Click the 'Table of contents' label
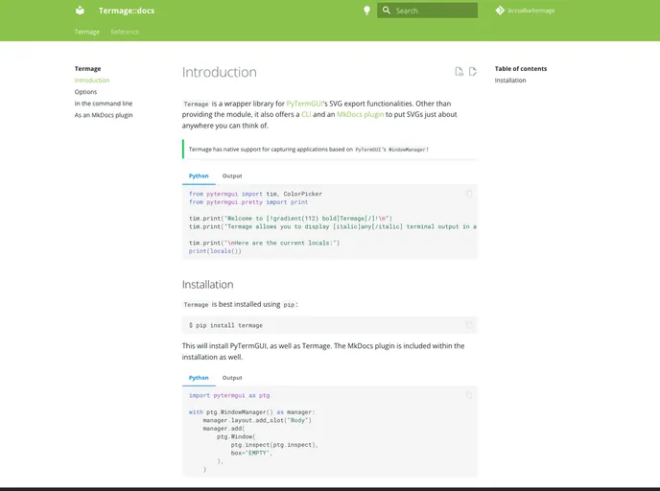This screenshot has height=491, width=660. pos(521,69)
